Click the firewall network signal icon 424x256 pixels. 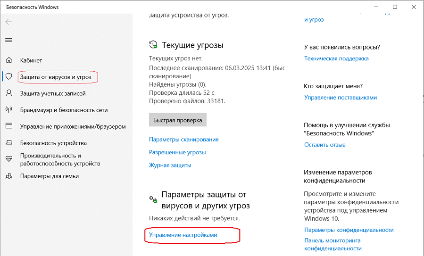[x=8, y=110]
